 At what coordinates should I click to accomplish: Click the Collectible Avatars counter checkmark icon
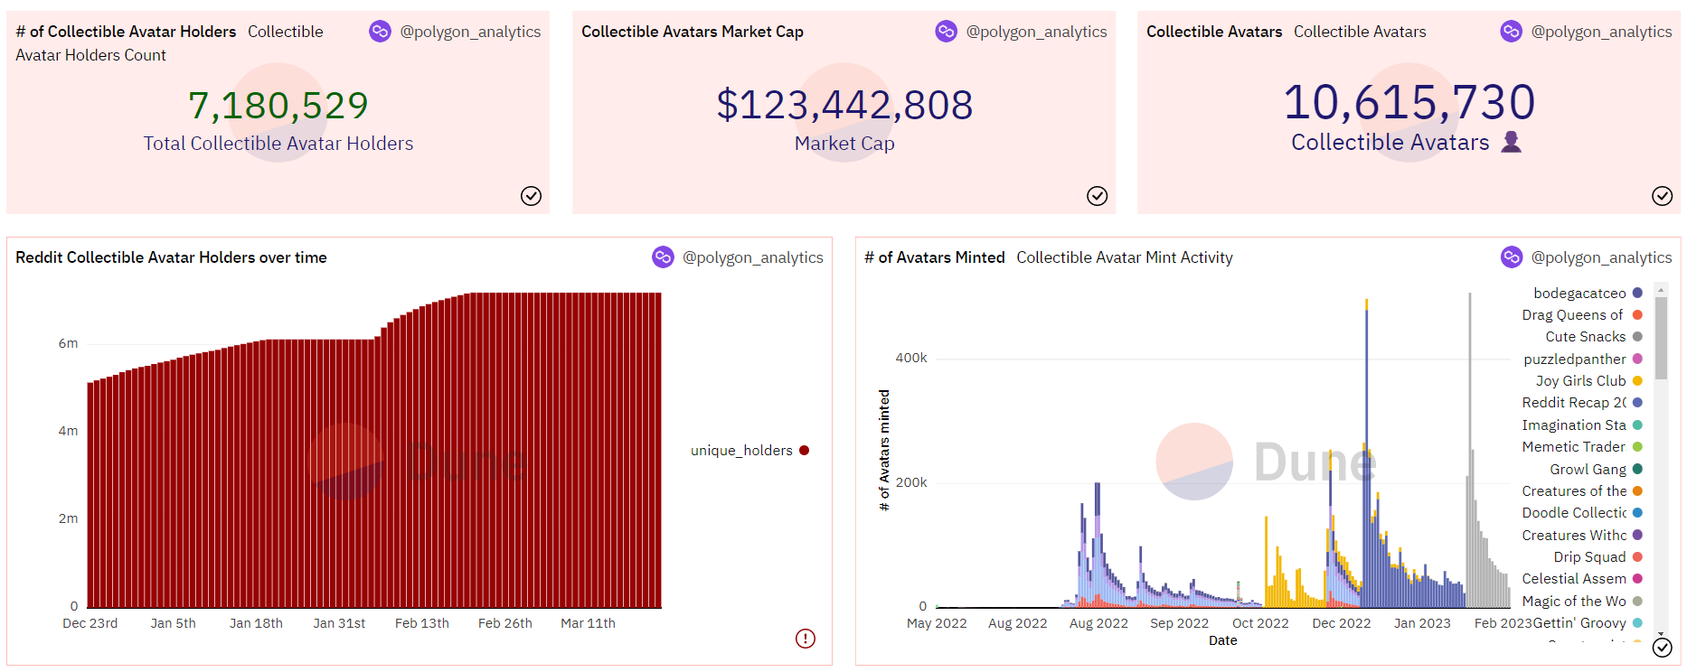tap(1662, 196)
